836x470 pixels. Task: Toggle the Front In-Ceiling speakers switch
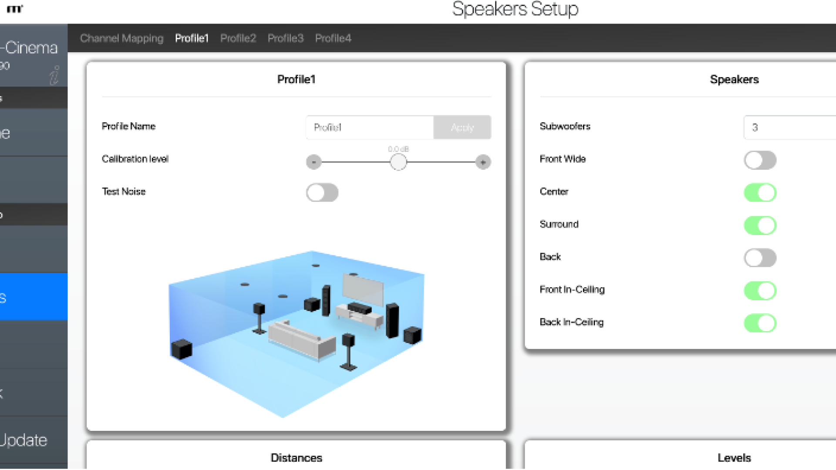coord(760,291)
